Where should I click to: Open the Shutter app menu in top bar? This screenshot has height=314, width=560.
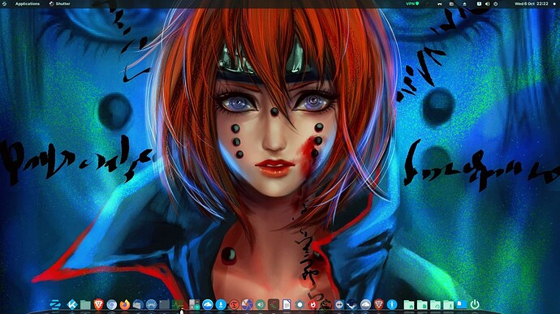[x=59, y=3]
